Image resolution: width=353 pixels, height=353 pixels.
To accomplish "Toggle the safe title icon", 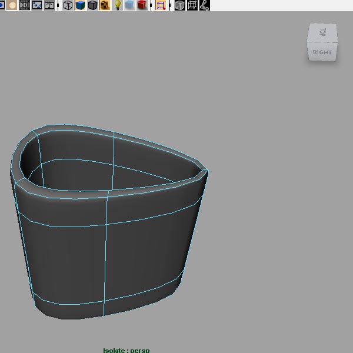I will coord(49,5).
